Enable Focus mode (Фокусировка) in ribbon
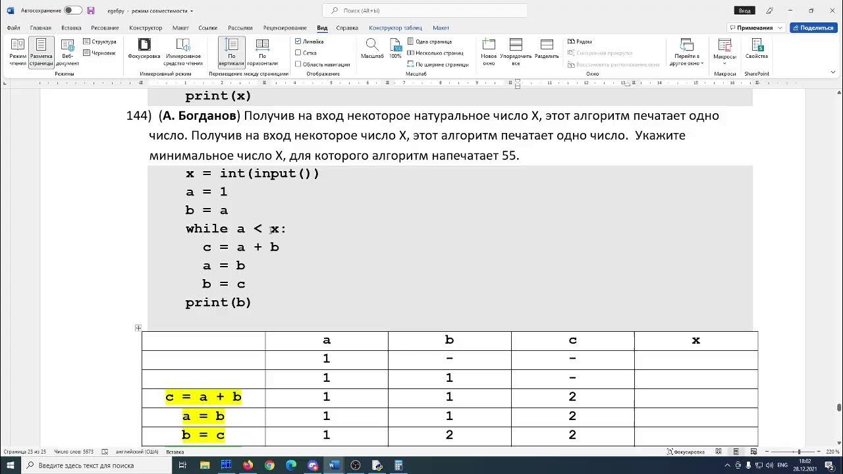The width and height of the screenshot is (843, 474). (x=144, y=49)
